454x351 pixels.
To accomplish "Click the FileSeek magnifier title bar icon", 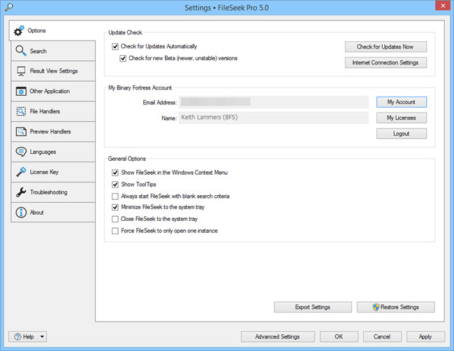I will click(x=8, y=7).
